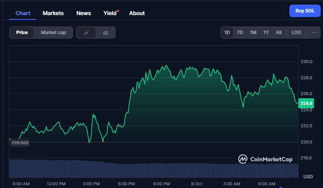Viewport: 323px width, 188px height.
Task: Switch to candlestick chart icon
Action: pyautogui.click(x=106, y=33)
